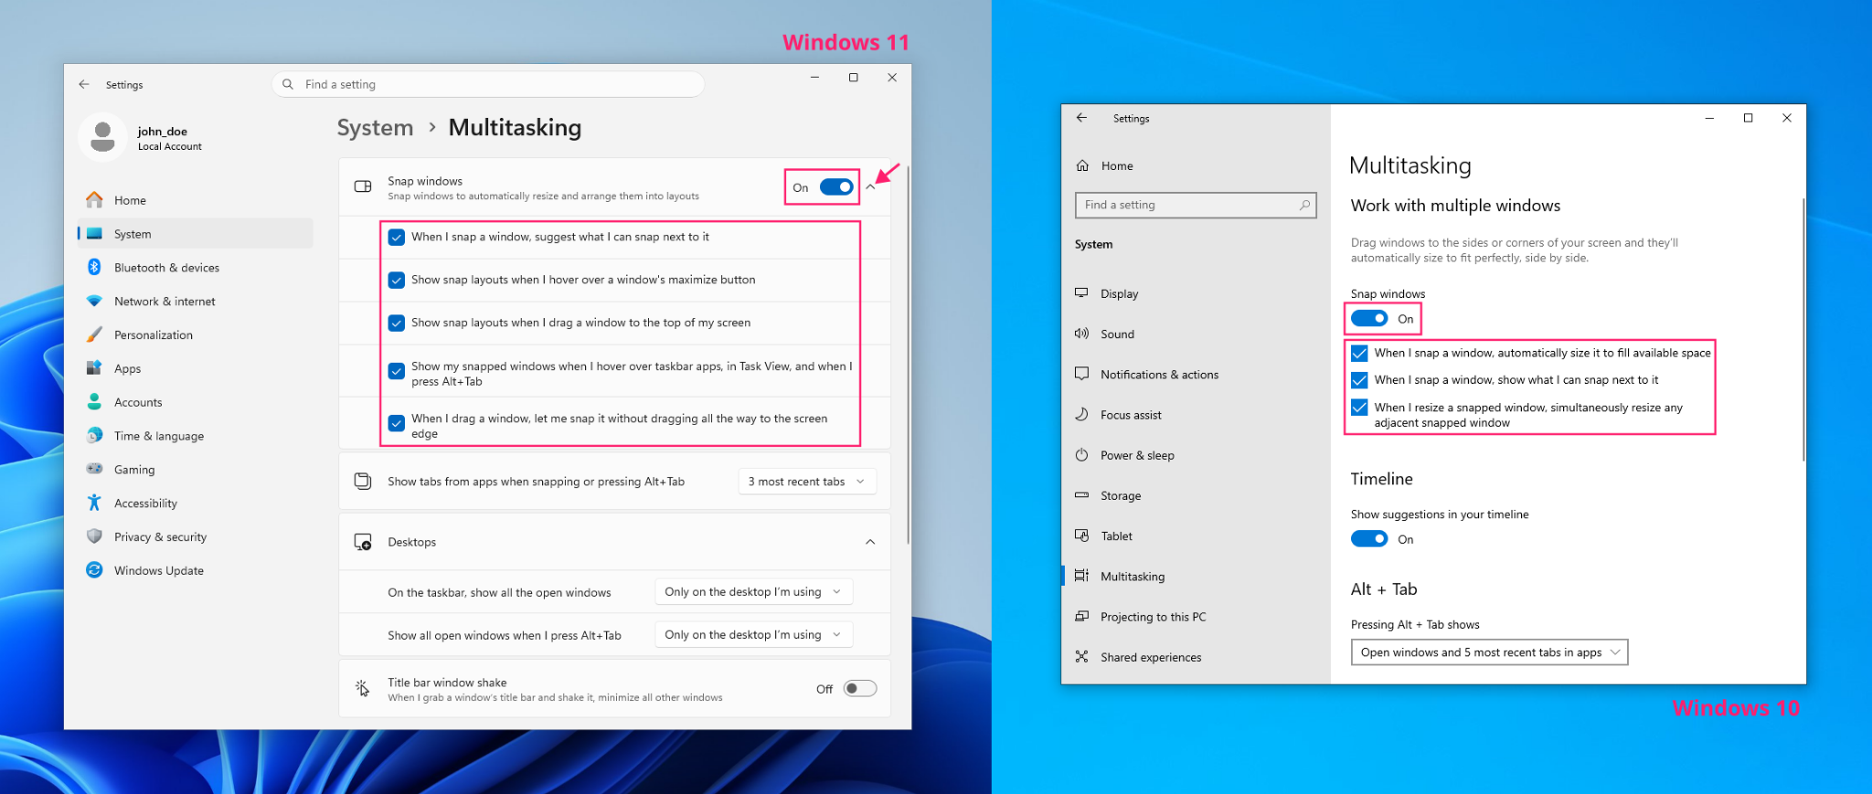This screenshot has width=1872, height=794.
Task: Click the Display icon in Windows 10 sidebar
Action: tap(1082, 293)
